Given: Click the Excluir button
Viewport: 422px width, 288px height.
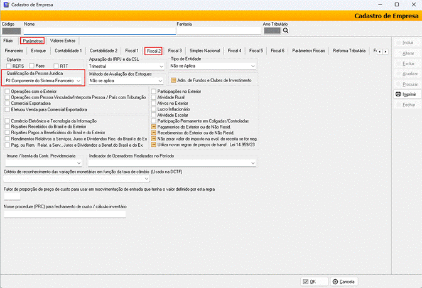Looking at the screenshot, I should (x=407, y=64).
